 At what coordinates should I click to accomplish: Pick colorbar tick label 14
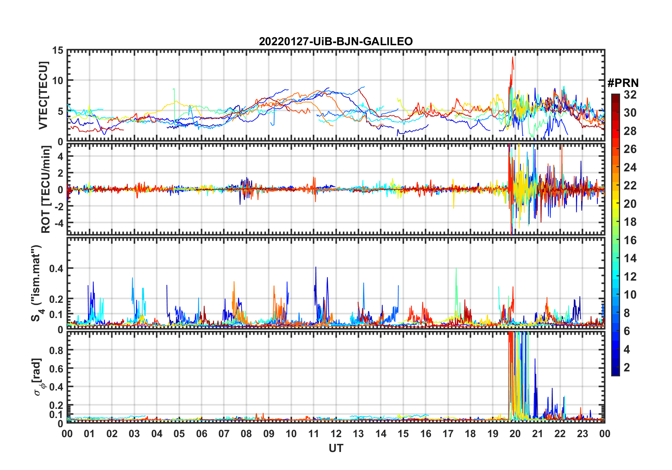coord(630,258)
